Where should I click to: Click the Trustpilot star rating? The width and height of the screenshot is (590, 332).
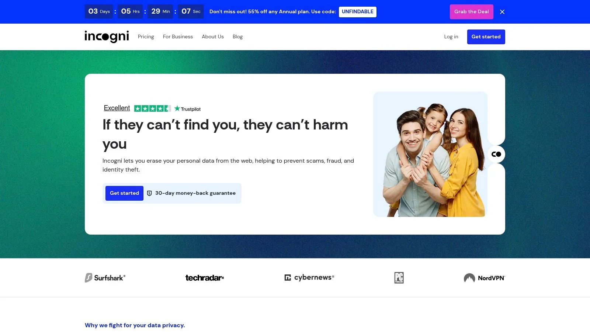152,108
